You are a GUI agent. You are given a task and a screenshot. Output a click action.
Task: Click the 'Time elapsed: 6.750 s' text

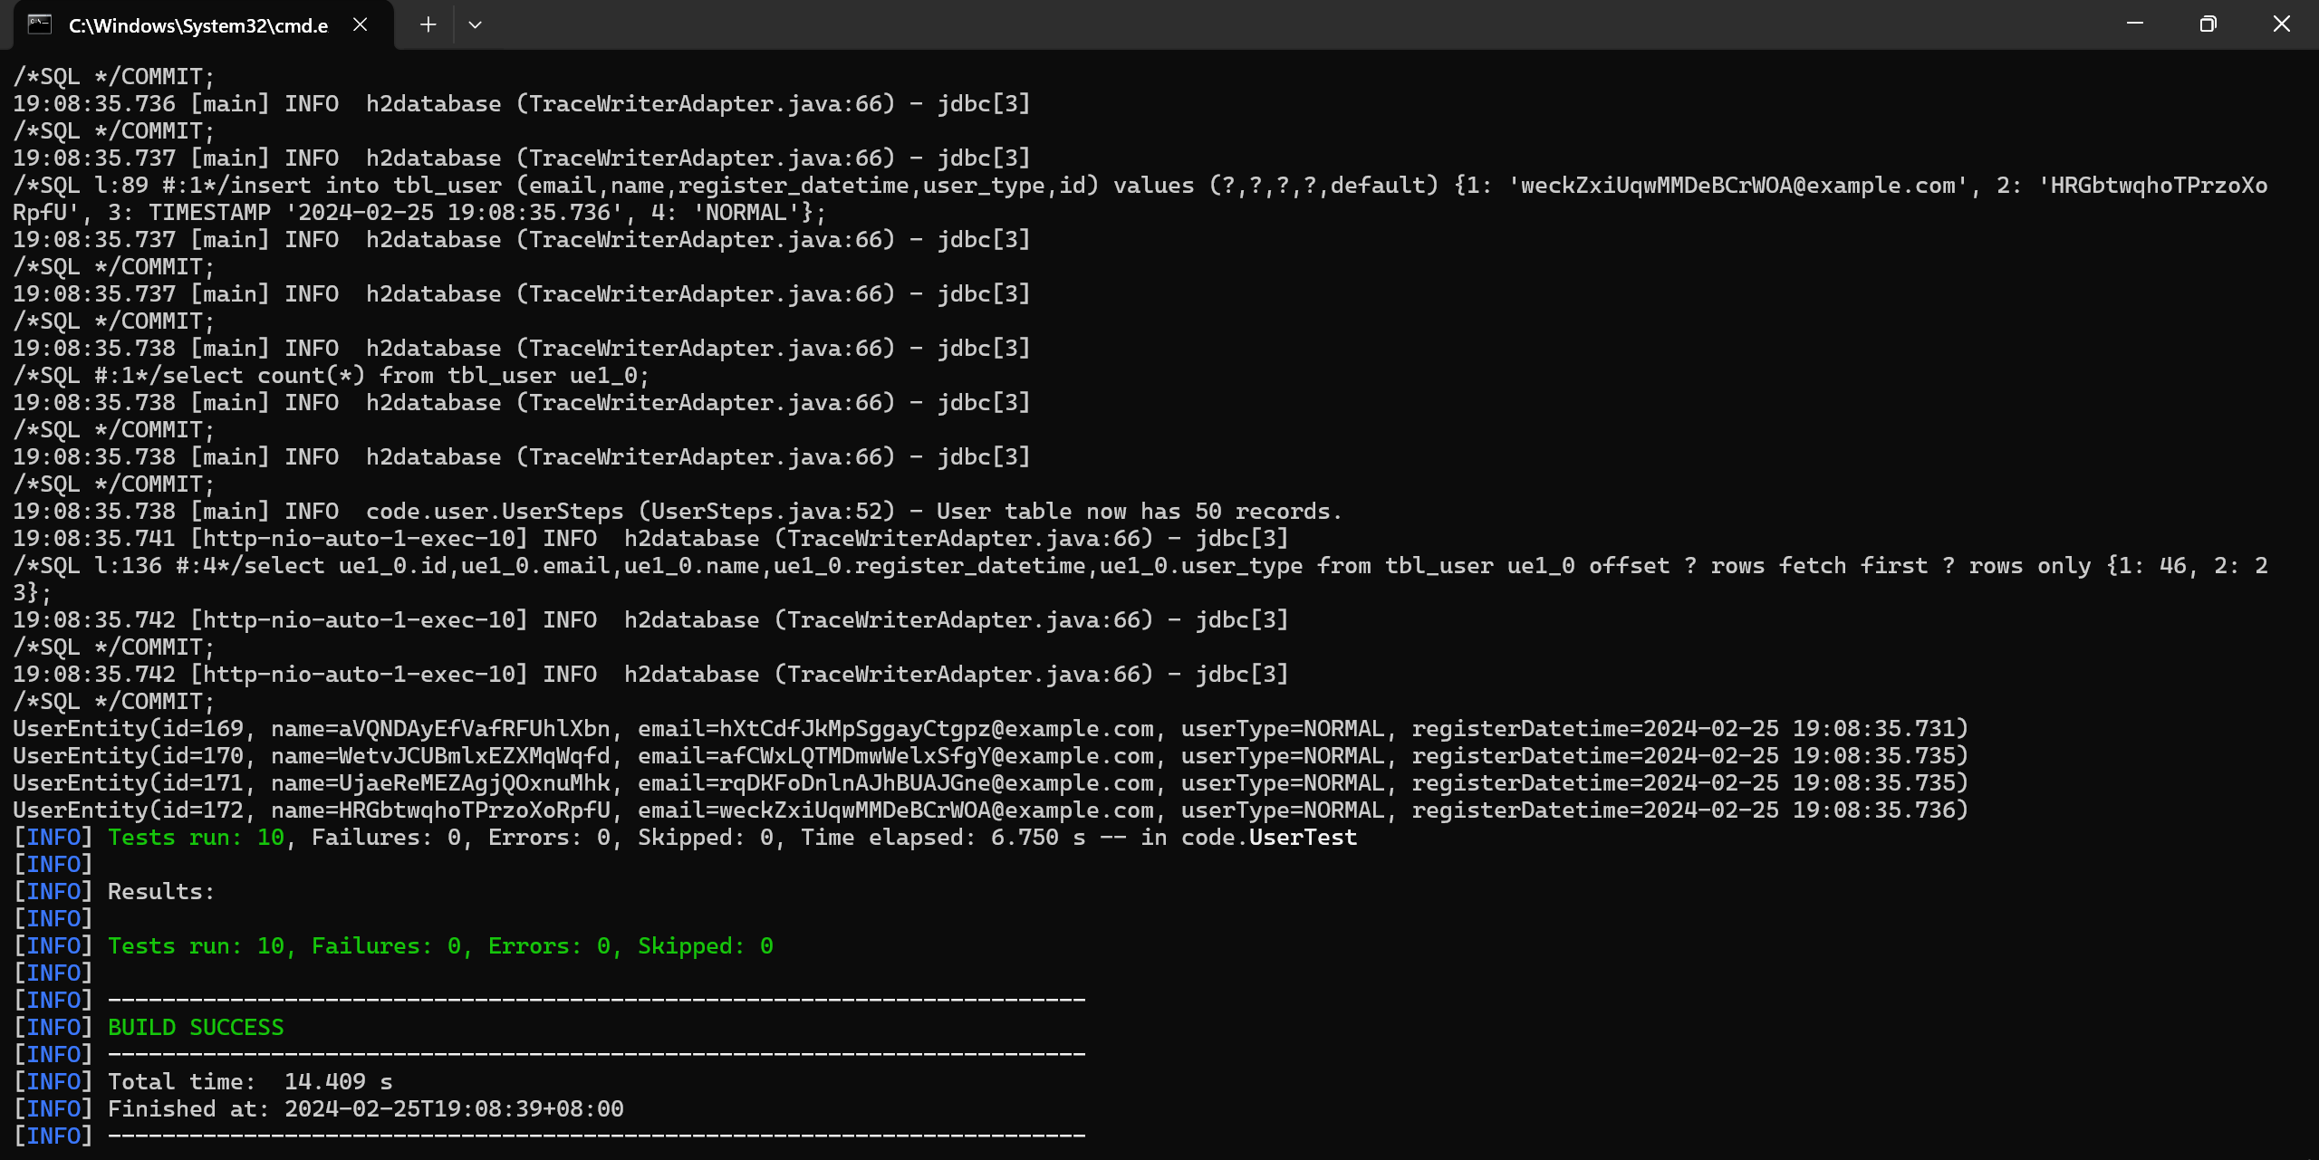point(943,837)
